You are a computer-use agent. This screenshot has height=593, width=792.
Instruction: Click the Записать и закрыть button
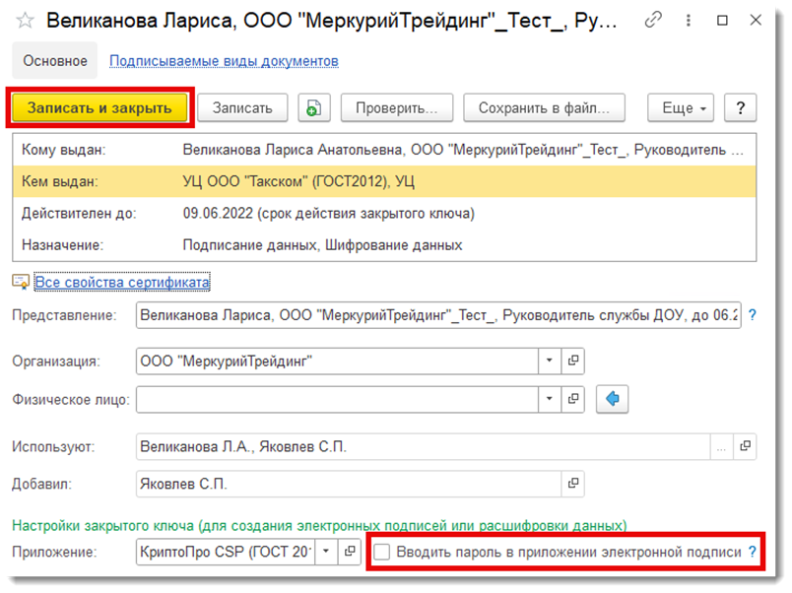99,108
